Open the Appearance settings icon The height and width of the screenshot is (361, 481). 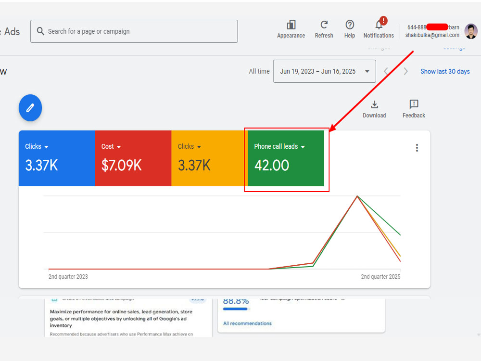pos(291,25)
